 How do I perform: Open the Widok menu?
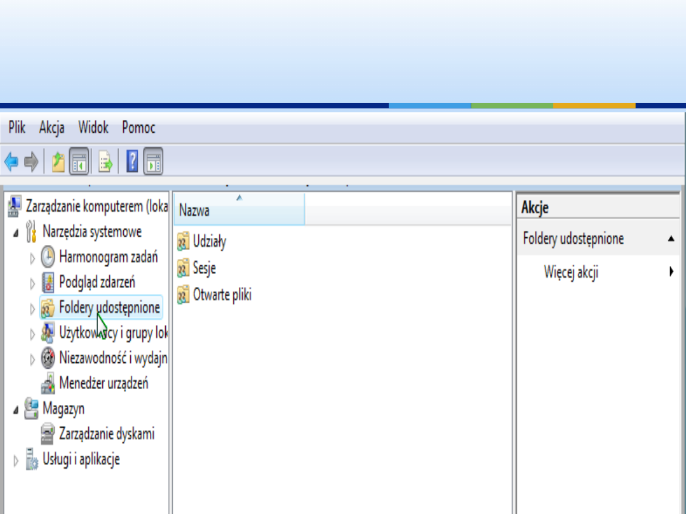click(93, 128)
